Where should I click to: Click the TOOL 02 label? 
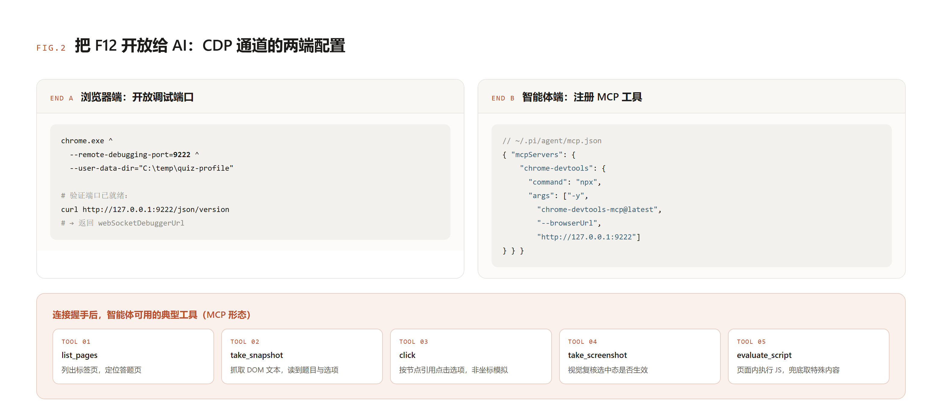coord(245,342)
